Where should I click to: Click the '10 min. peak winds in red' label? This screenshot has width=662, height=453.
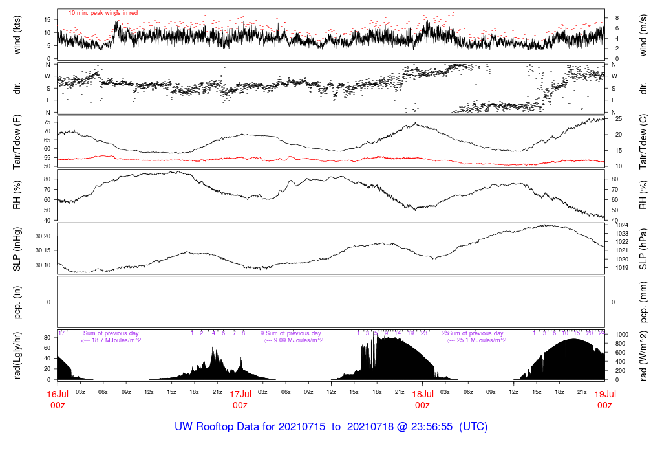pyautogui.click(x=103, y=13)
